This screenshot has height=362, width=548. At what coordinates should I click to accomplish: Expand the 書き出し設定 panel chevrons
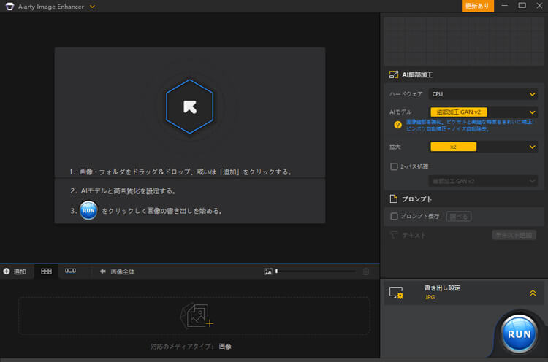tap(533, 293)
